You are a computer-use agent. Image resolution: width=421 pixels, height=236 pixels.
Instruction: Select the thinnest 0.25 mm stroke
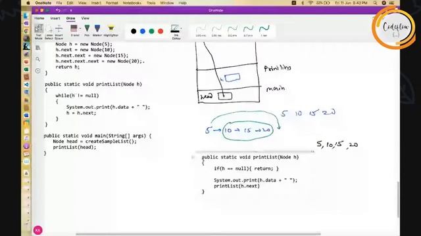(201, 31)
